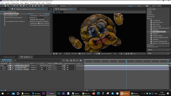Open the active camera view dropdown
Viewport: 171px width, 96px height.
pyautogui.click(x=106, y=54)
